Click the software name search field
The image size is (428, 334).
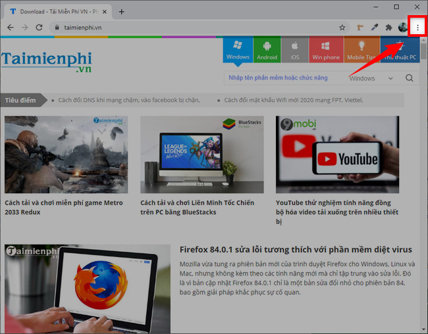[284, 78]
